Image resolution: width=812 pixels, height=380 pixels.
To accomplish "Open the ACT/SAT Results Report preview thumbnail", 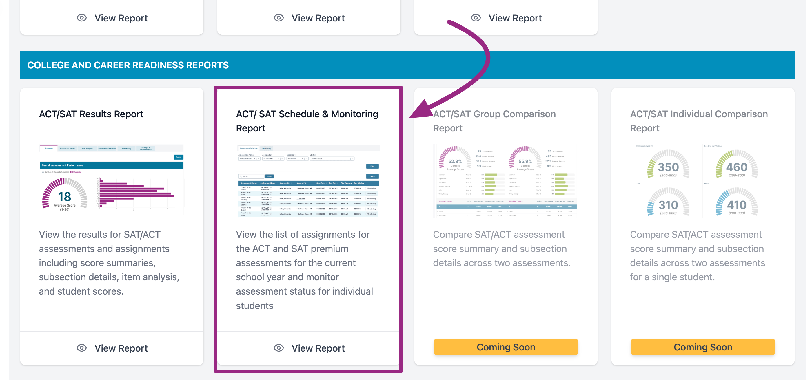I will tap(112, 180).
